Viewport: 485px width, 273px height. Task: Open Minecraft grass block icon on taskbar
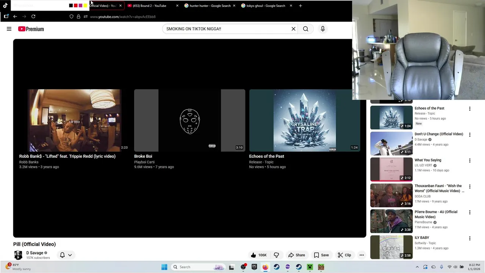pyautogui.click(x=321, y=267)
